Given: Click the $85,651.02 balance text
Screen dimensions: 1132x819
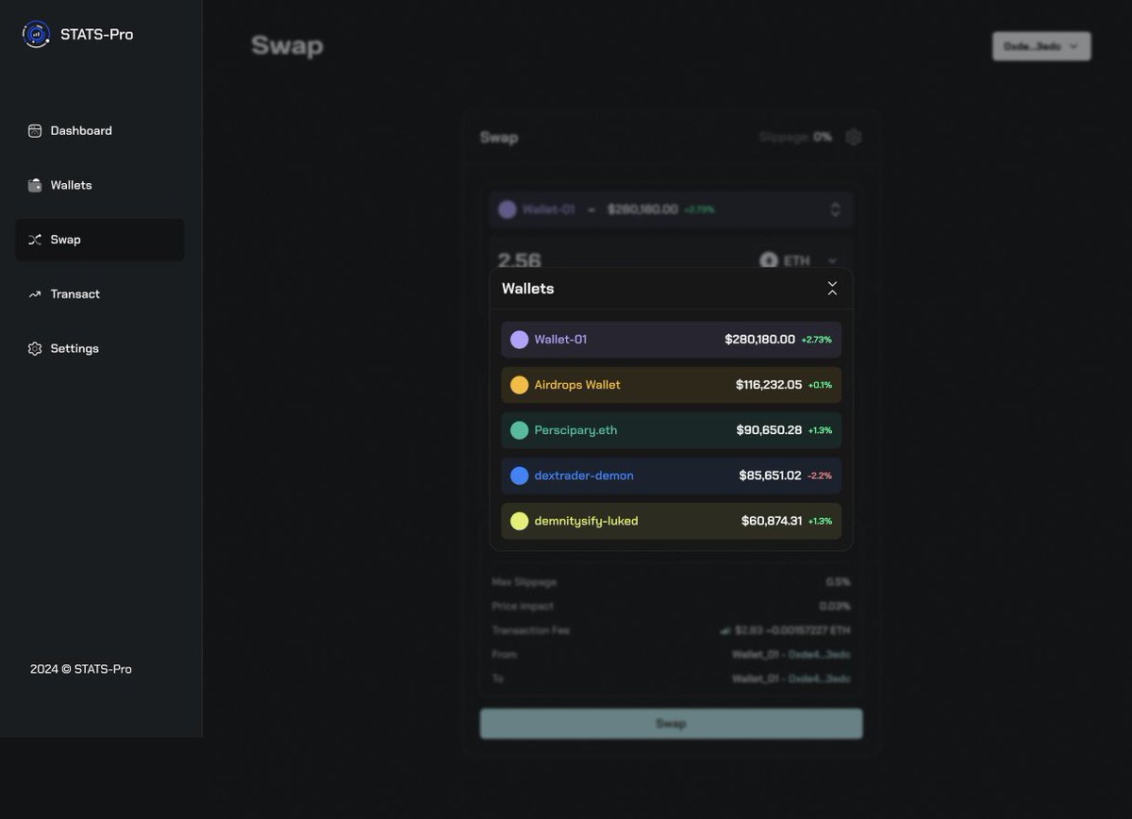Looking at the screenshot, I should coord(771,476).
